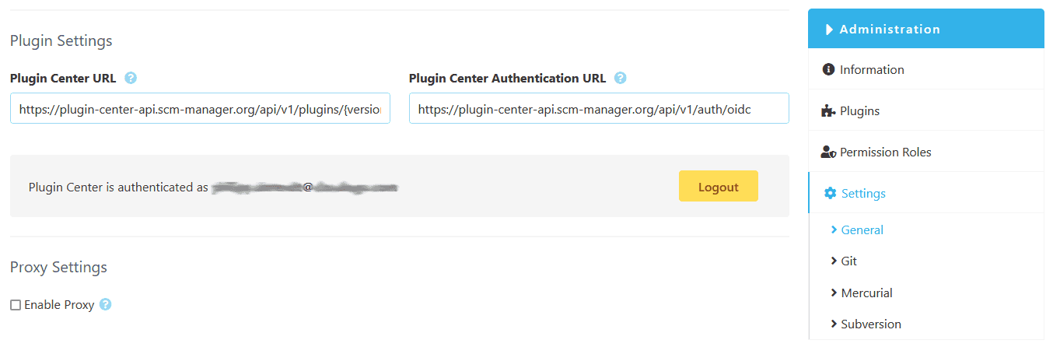Click the Settings gear icon
The height and width of the screenshot is (347, 1060).
tap(831, 193)
